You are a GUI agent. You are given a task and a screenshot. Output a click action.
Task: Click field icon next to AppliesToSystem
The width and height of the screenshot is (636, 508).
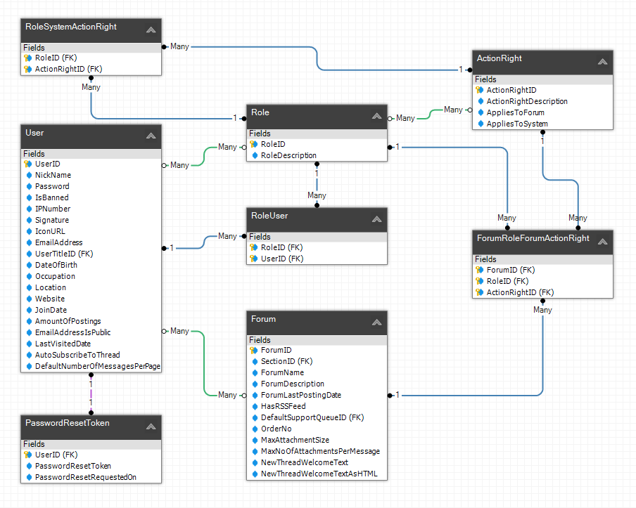point(481,124)
